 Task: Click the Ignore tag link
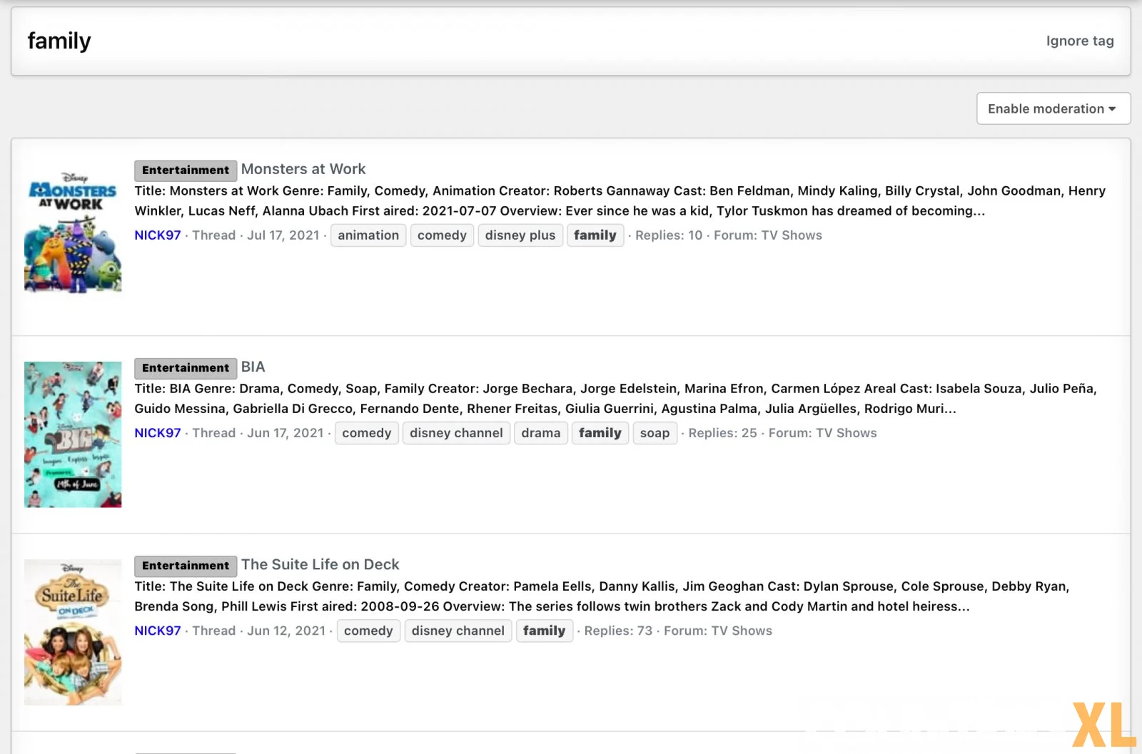pyautogui.click(x=1079, y=41)
